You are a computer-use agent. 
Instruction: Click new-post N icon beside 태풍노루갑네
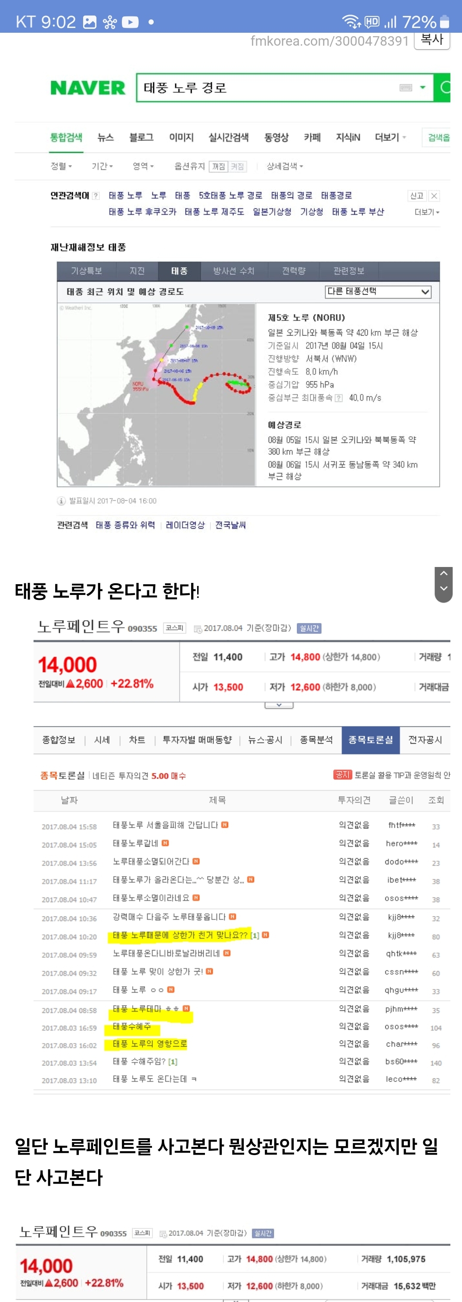[x=166, y=844]
